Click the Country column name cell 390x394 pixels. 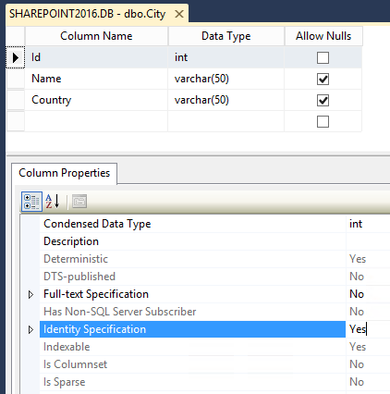[x=96, y=100]
